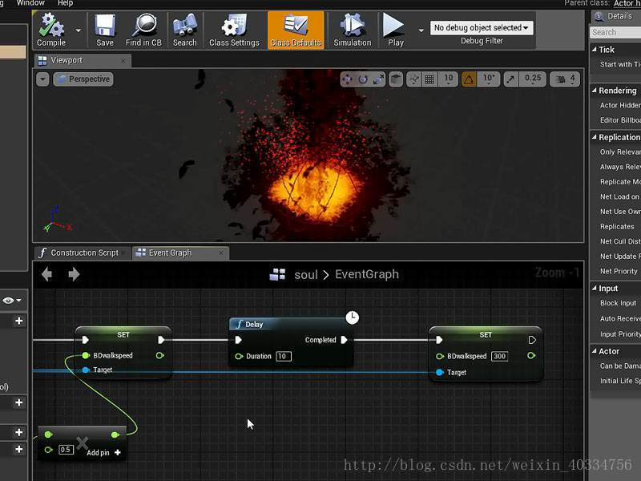Viewport: 641px width, 481px height.
Task: Open Find in CB from toolbar
Action: (x=143, y=26)
